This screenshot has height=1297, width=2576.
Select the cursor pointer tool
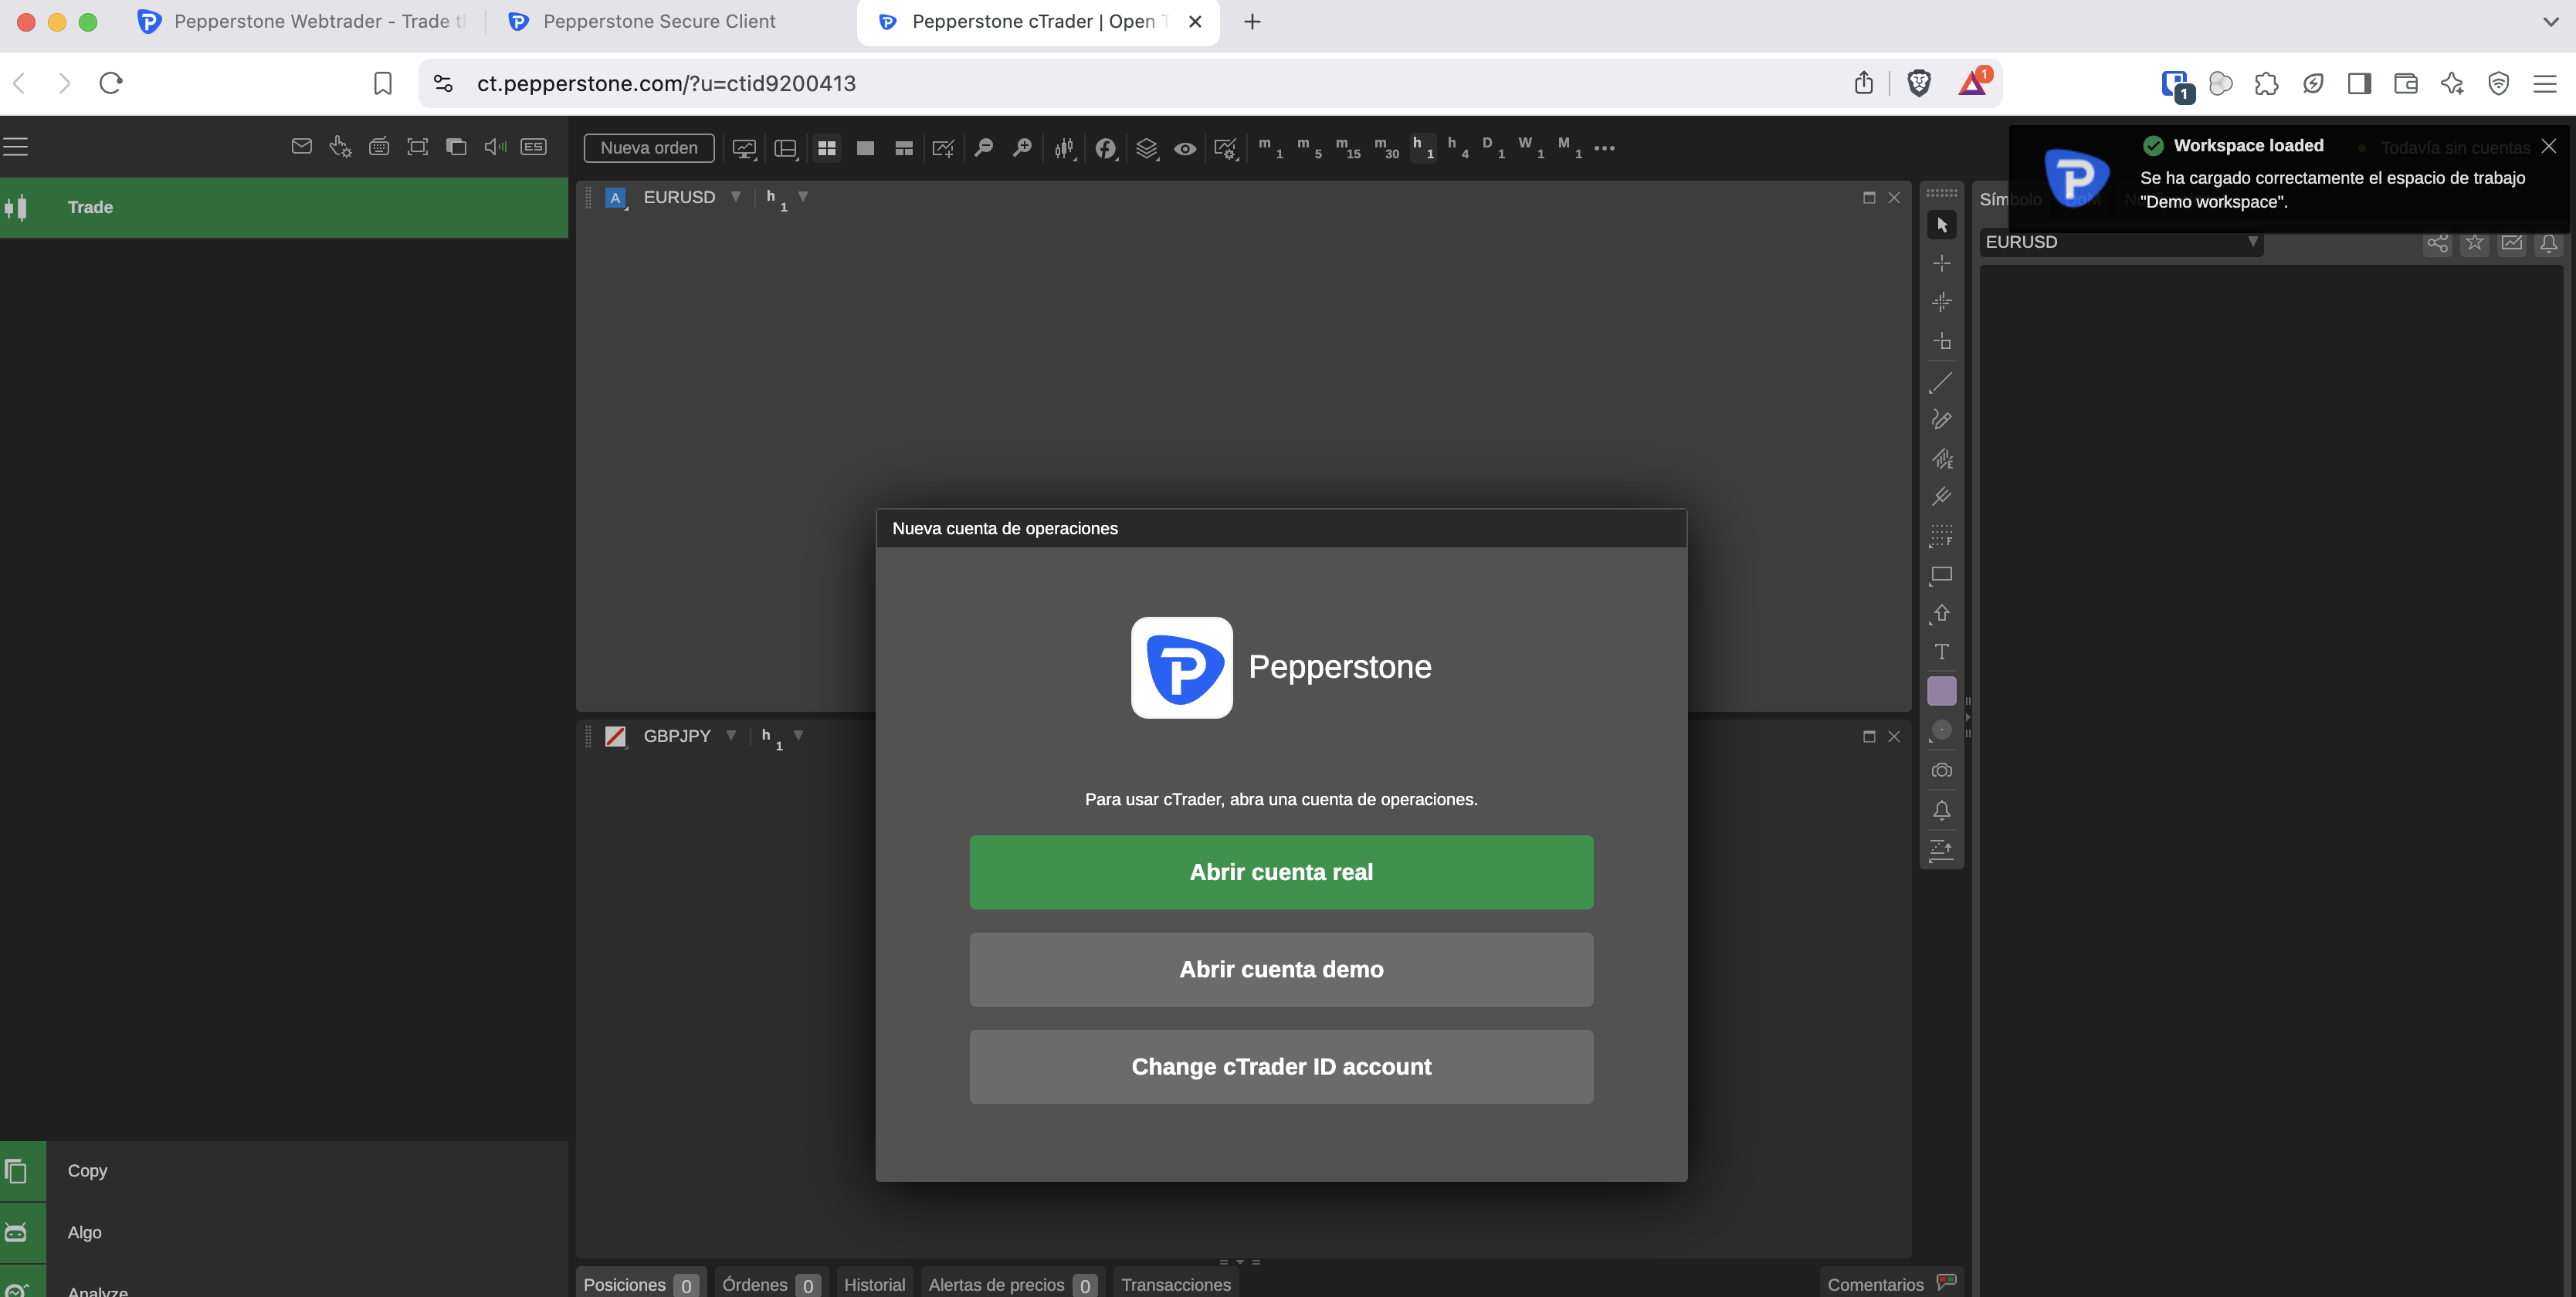1941,225
